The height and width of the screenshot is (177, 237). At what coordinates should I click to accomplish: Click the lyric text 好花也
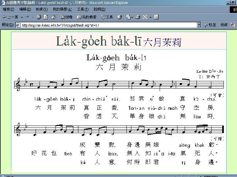pyautogui.click(x=44, y=153)
